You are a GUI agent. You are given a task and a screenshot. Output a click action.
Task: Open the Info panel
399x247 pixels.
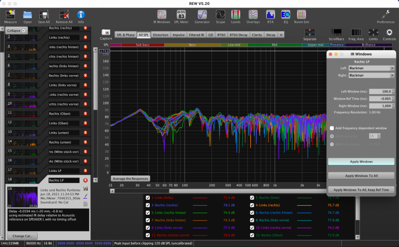81,17
